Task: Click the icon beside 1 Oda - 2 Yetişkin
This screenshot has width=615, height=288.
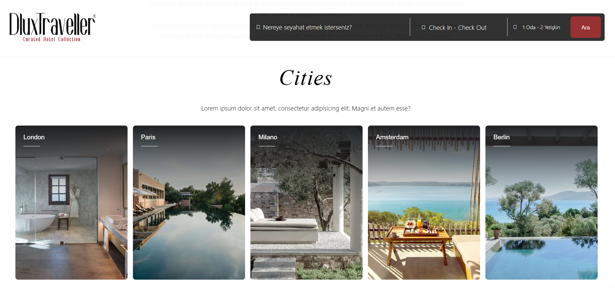Action: [515, 27]
